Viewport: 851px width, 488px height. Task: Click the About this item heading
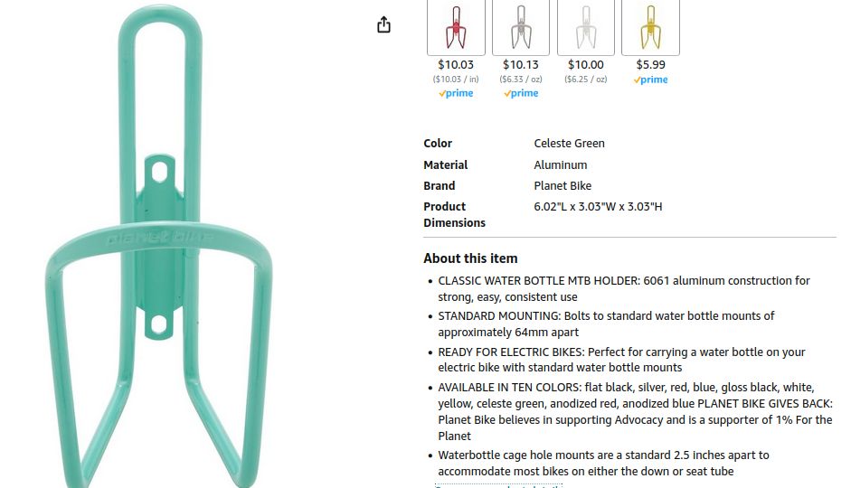coord(470,258)
